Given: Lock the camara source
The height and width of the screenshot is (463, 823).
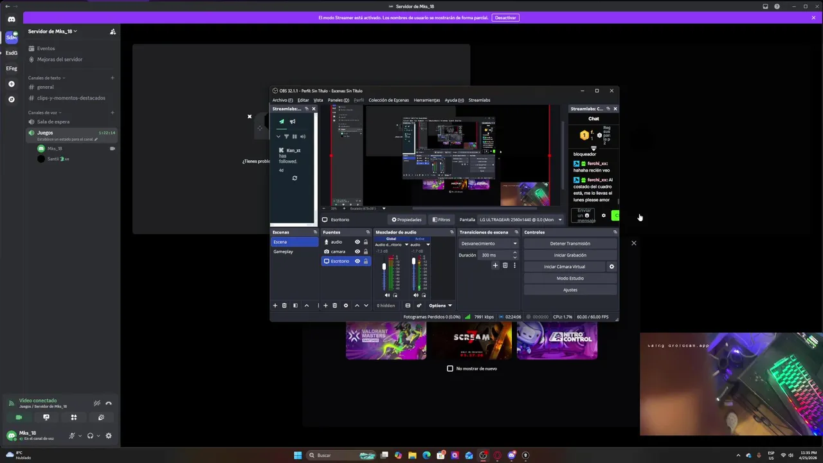Looking at the screenshot, I should click(x=366, y=251).
